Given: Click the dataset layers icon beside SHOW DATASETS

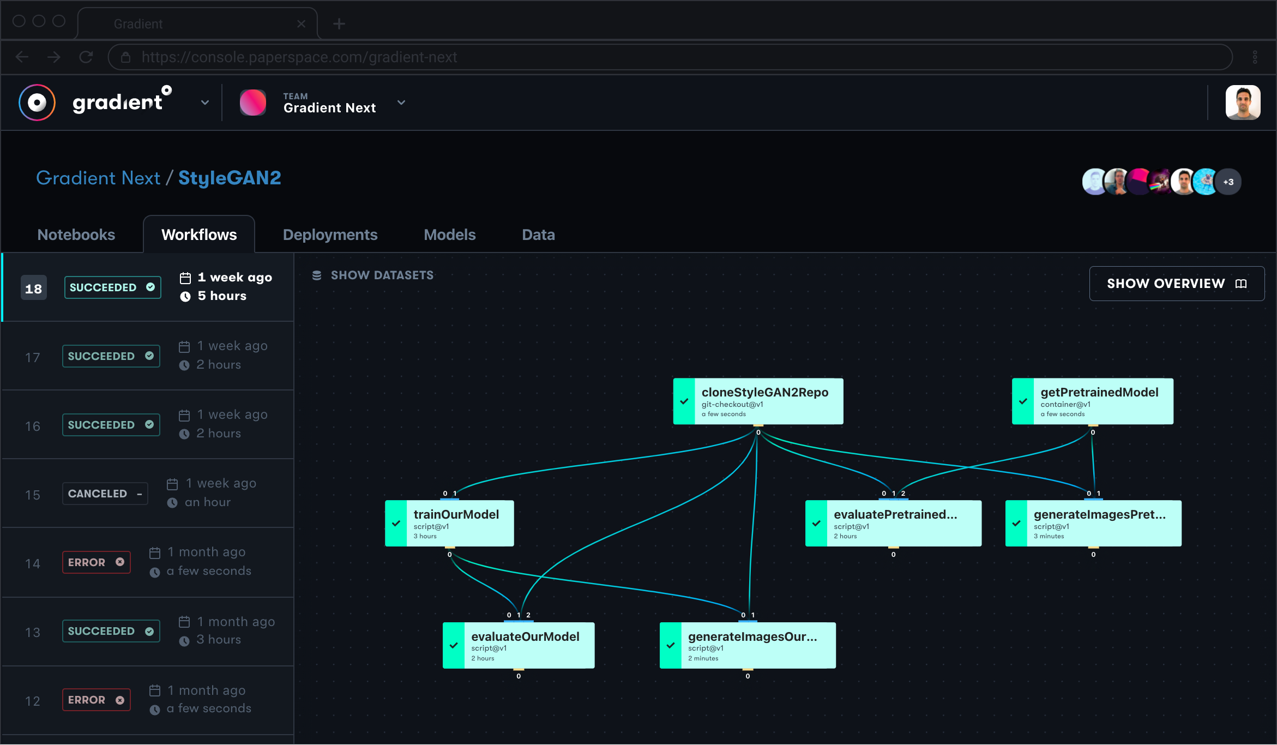Looking at the screenshot, I should [317, 274].
